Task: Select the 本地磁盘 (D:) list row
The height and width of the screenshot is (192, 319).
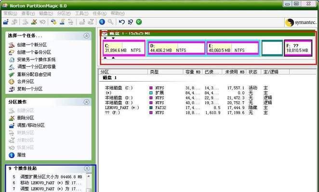Action: point(188,98)
